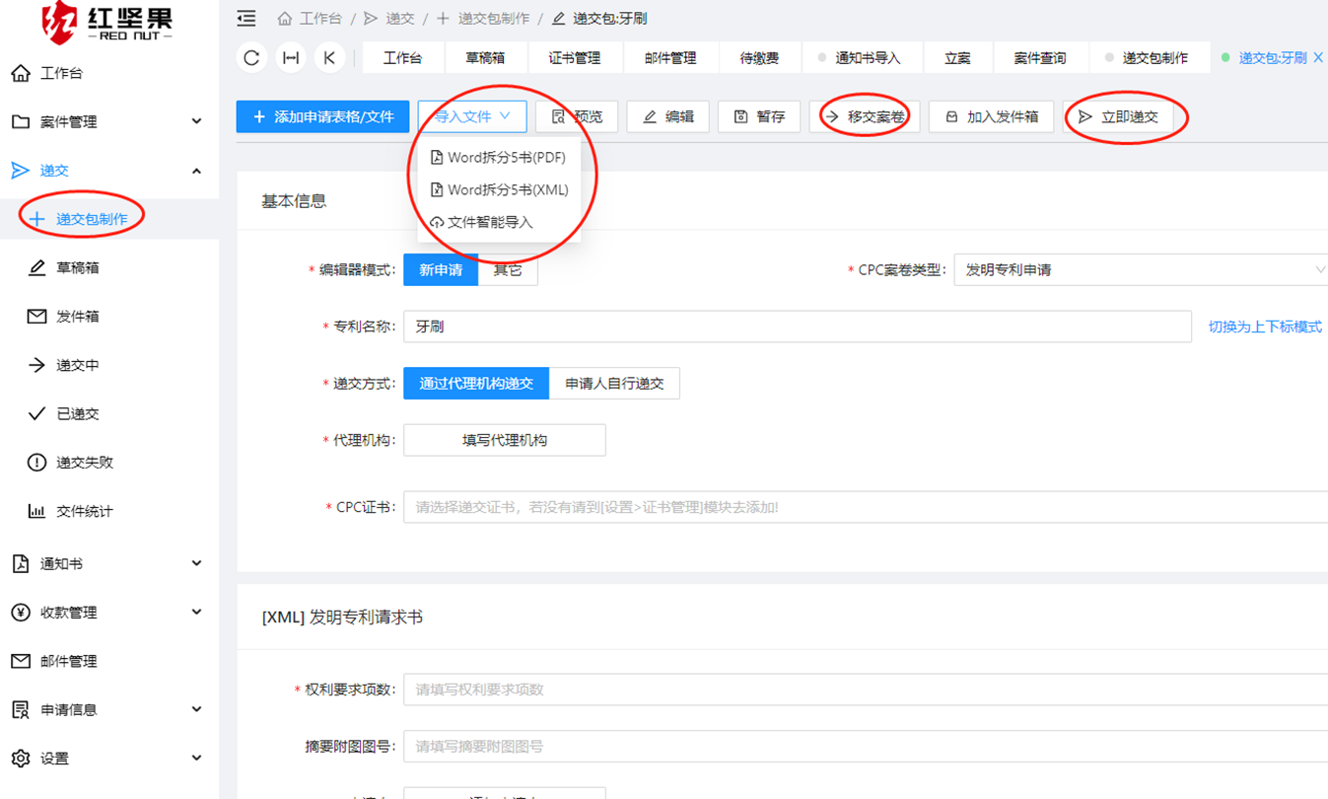Click the 填写代理机构 button
1328x799 pixels.
(505, 440)
